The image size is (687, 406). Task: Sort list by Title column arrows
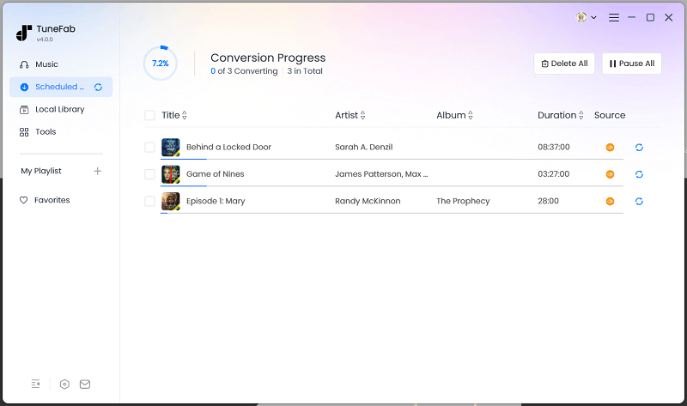pos(185,116)
